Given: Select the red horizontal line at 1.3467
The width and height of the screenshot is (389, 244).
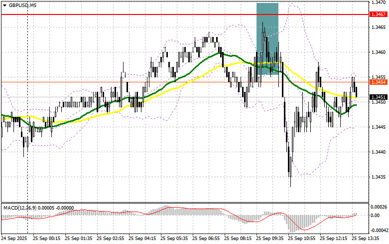Looking at the screenshot, I should click(x=185, y=14).
